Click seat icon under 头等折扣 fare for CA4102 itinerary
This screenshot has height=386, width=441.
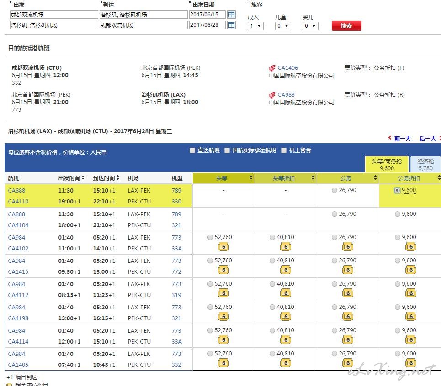[x=286, y=247]
